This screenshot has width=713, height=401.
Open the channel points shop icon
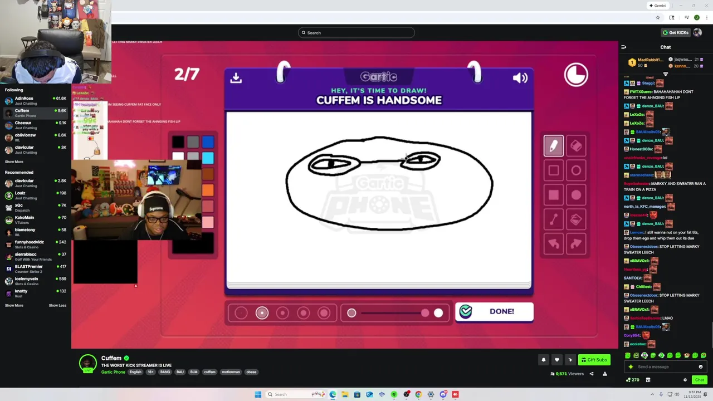[648, 380]
